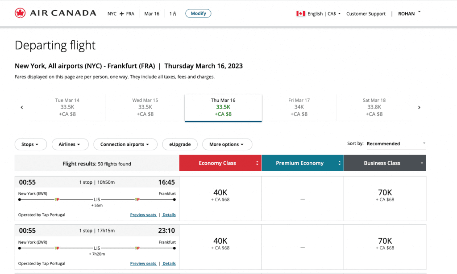Image resolution: width=457 pixels, height=274 pixels.
Task: Click the passenger count icon in header
Action: coord(174,14)
